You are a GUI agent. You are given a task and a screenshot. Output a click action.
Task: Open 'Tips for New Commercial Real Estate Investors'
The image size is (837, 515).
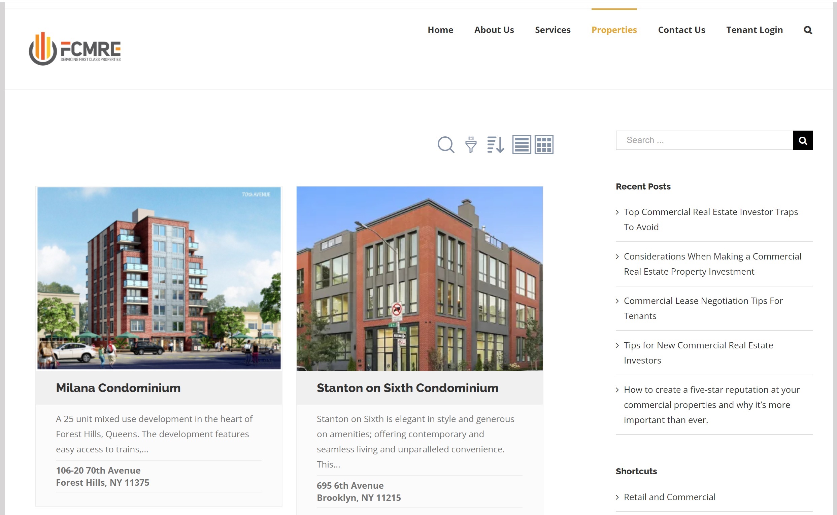pyautogui.click(x=698, y=353)
